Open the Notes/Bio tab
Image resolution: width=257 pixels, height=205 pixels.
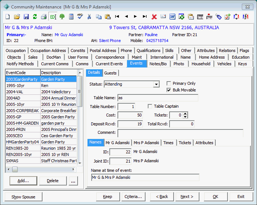pyautogui.click(x=158, y=64)
